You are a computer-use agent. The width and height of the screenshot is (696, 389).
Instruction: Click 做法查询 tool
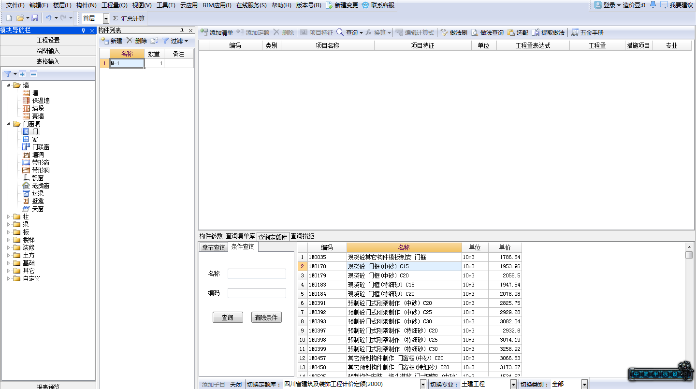(x=488, y=33)
